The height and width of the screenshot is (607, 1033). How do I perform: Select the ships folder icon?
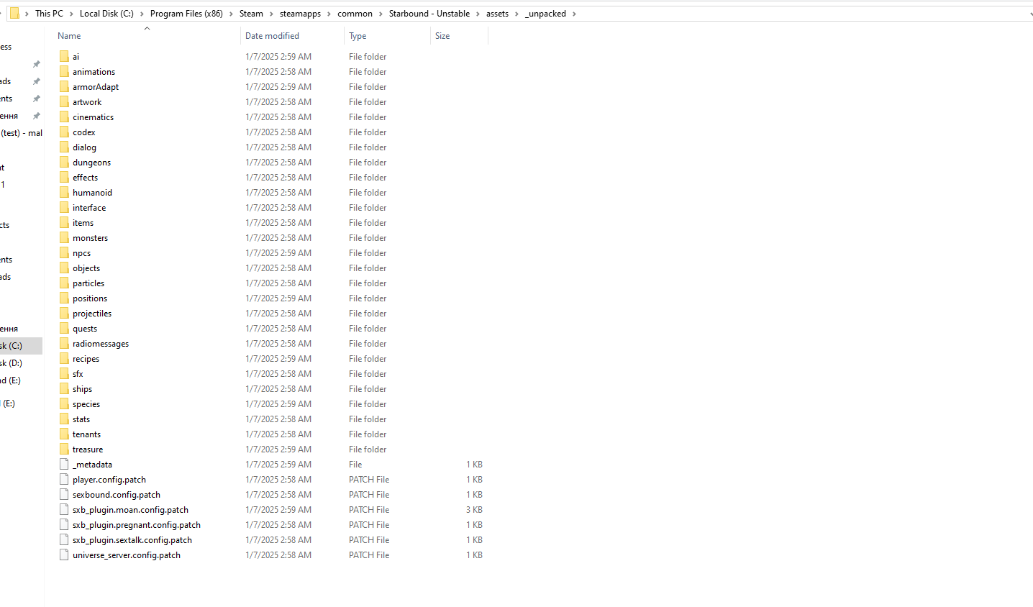[64, 389]
